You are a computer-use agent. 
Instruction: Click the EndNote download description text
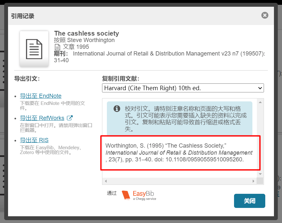(52, 106)
